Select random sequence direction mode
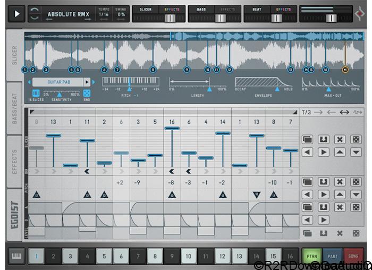 pos(357,112)
